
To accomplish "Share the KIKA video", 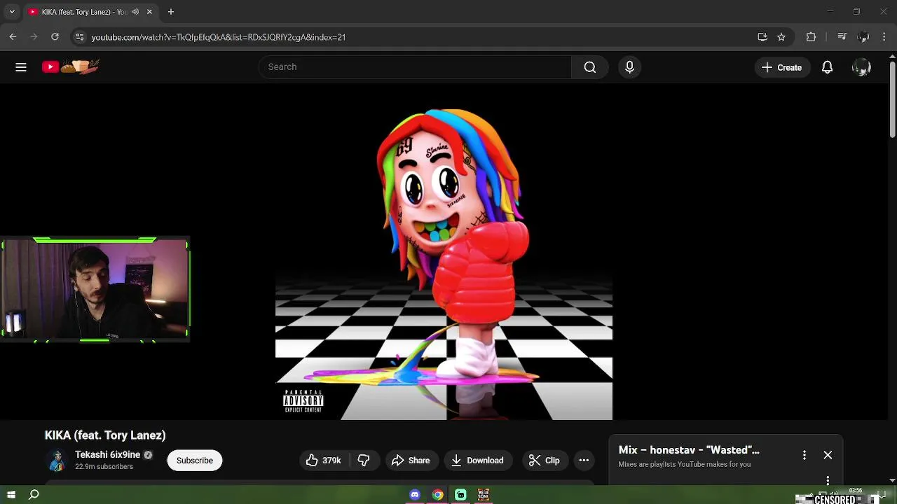I will coord(411,460).
